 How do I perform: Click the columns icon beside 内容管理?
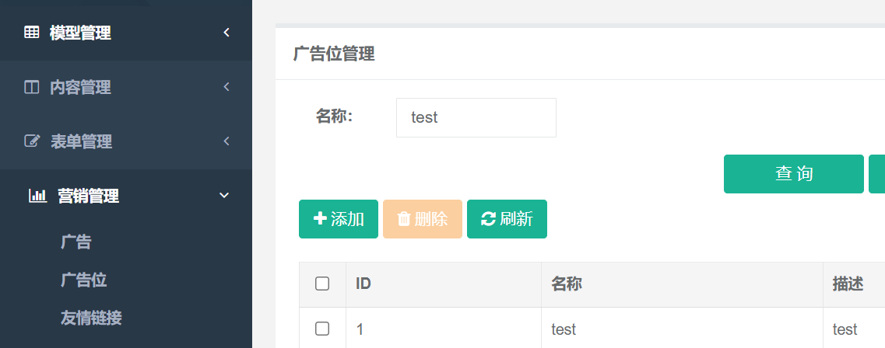(32, 87)
